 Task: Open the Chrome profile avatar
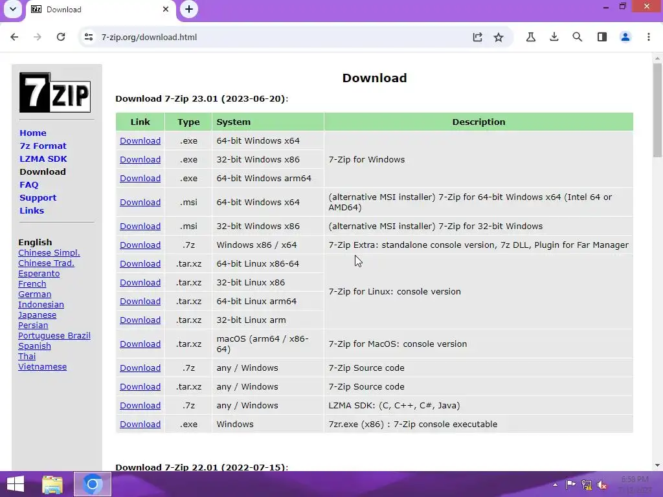(625, 37)
